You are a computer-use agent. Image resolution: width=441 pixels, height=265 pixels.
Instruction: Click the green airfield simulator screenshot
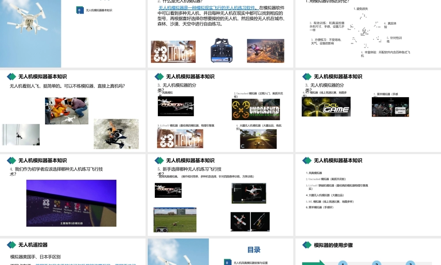tap(175, 220)
